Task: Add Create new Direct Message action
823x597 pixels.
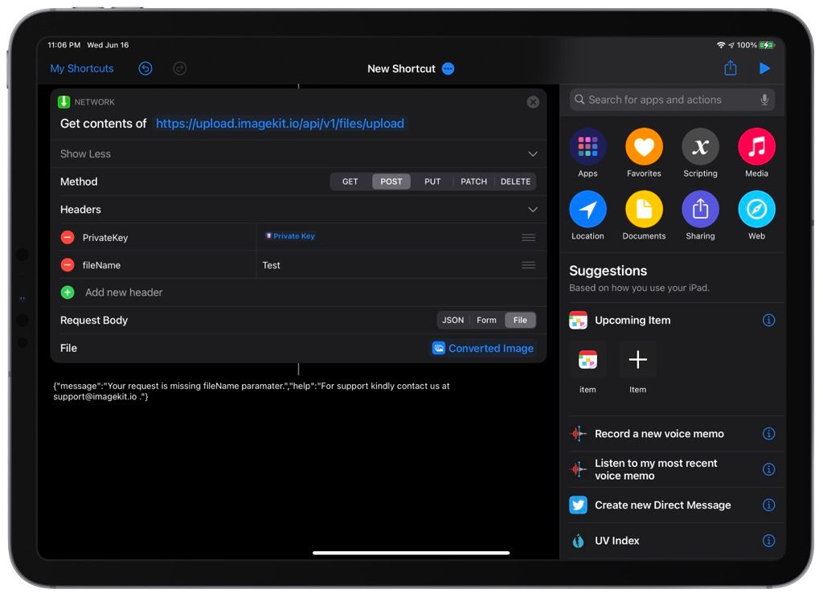Action: [662, 505]
